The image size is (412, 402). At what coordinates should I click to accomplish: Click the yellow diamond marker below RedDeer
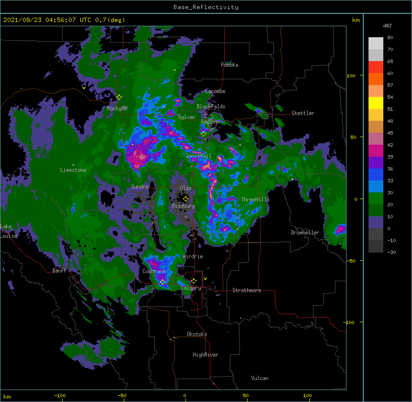click(x=204, y=134)
